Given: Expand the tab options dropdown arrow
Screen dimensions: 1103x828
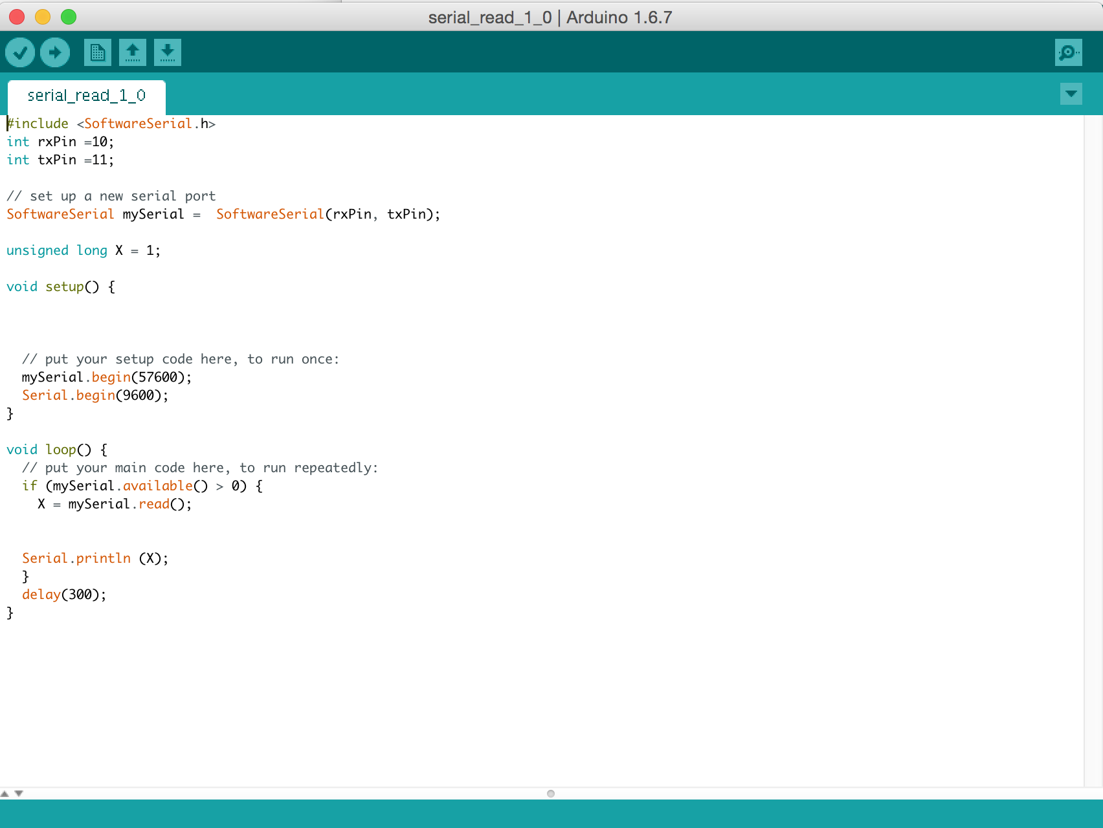Looking at the screenshot, I should click(x=1071, y=94).
